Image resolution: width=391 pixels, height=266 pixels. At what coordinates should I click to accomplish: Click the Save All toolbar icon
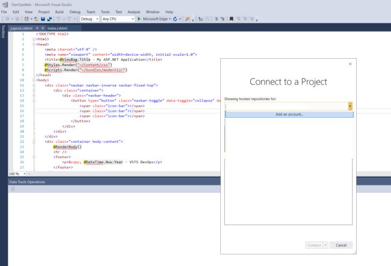coord(50,19)
